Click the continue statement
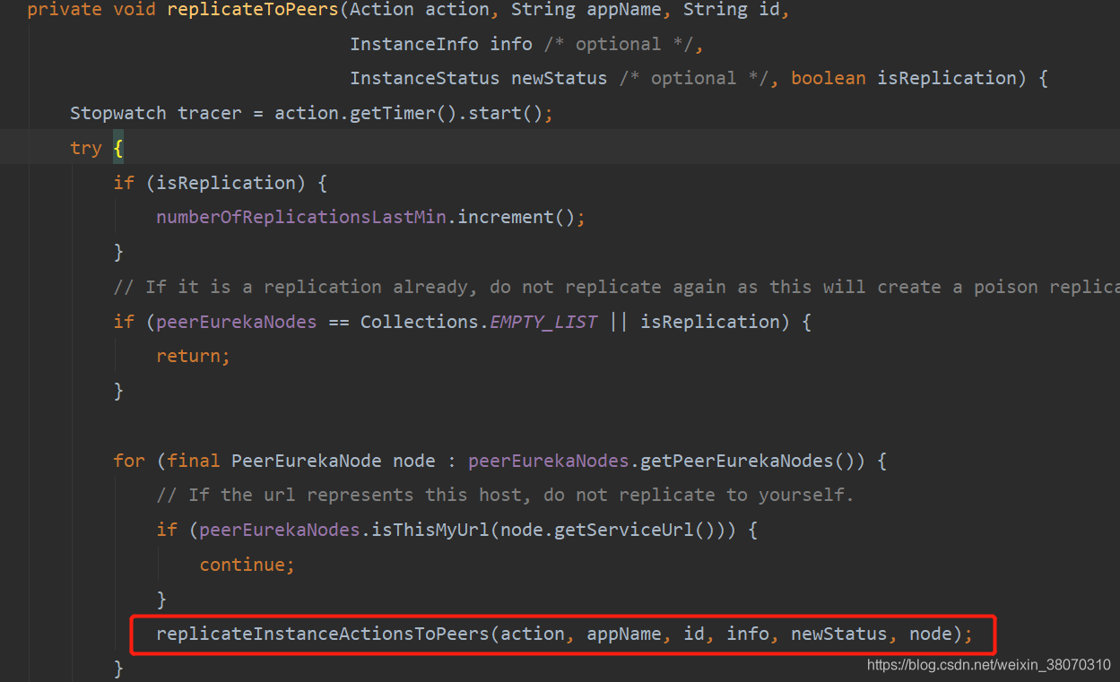 [247, 565]
